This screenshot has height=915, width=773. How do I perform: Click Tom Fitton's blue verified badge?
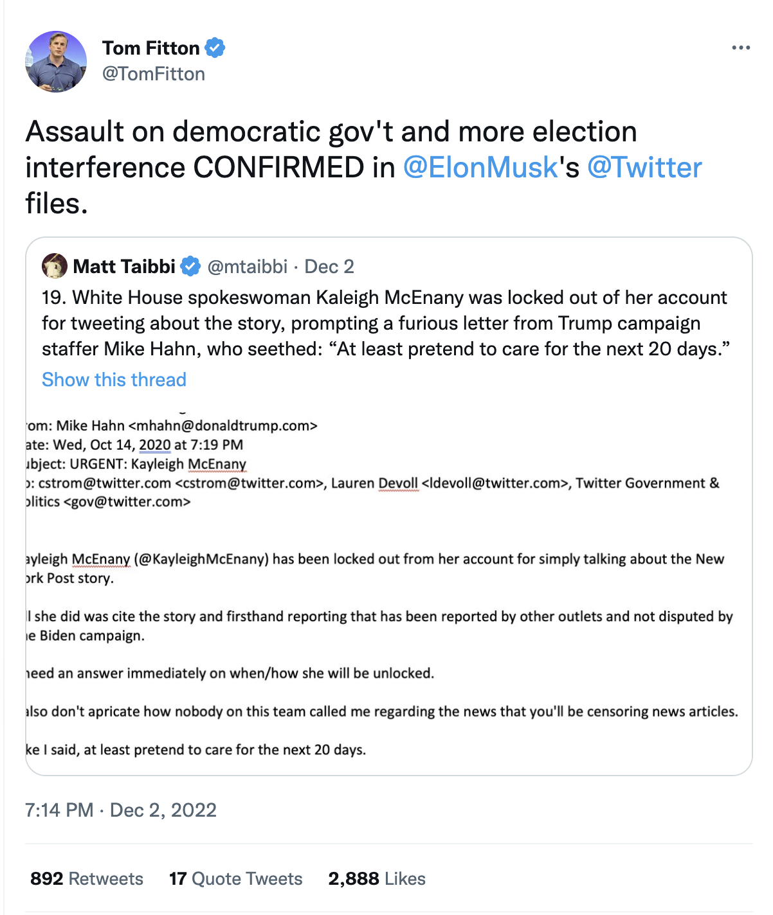pos(215,48)
